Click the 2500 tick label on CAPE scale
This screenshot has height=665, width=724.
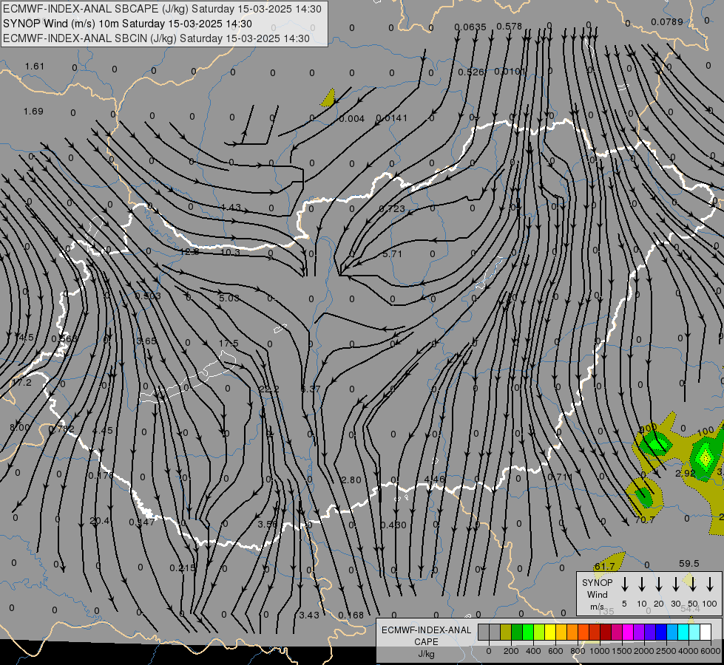coord(666,651)
